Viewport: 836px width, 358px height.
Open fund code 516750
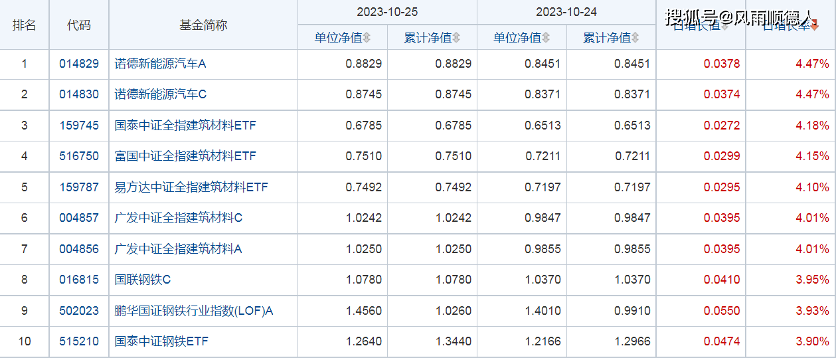79,156
